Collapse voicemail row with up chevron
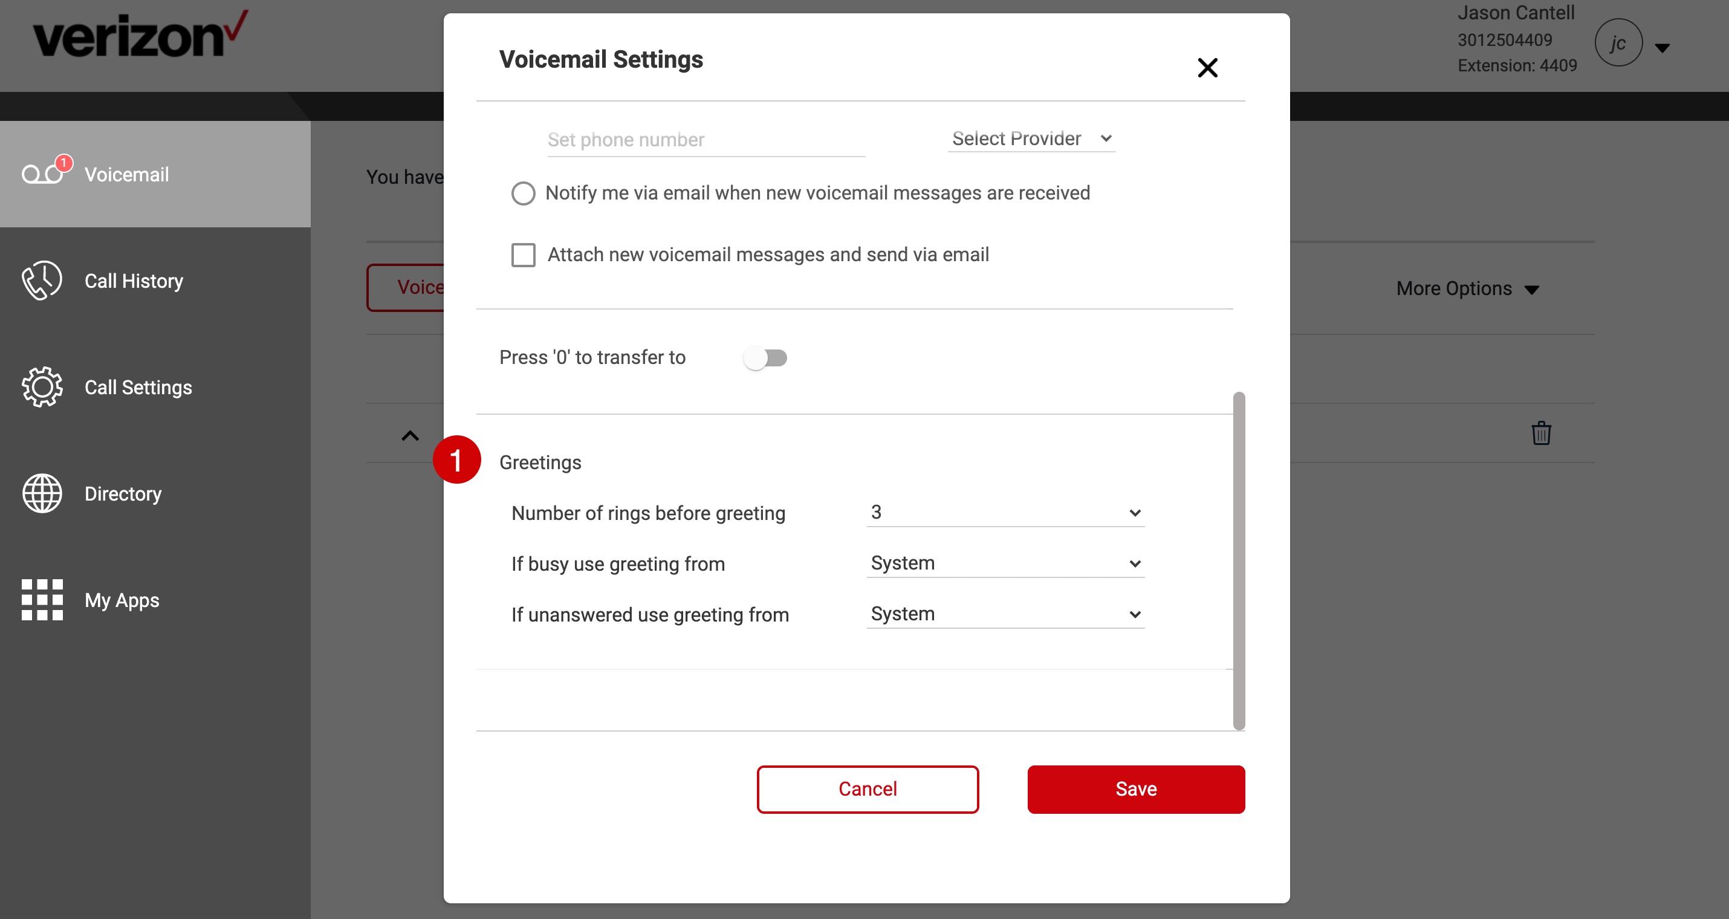1729x919 pixels. [410, 436]
